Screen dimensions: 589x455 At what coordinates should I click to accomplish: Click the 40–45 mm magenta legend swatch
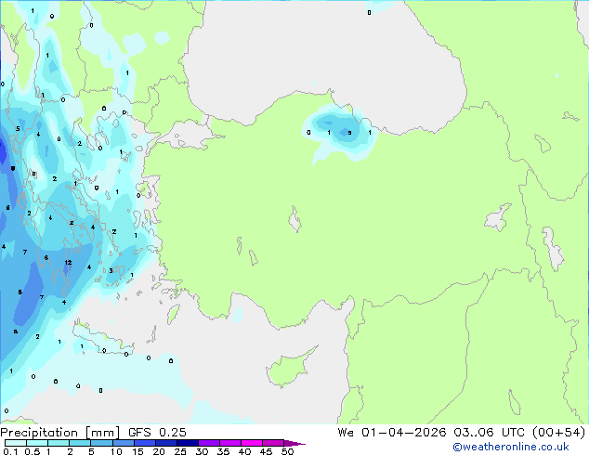(252, 443)
